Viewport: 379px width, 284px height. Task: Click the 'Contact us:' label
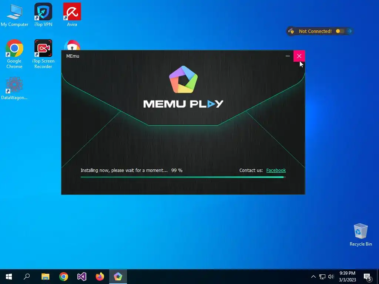[x=251, y=170]
